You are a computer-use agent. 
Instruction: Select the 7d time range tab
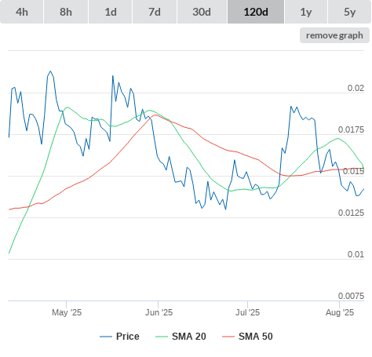tap(155, 12)
